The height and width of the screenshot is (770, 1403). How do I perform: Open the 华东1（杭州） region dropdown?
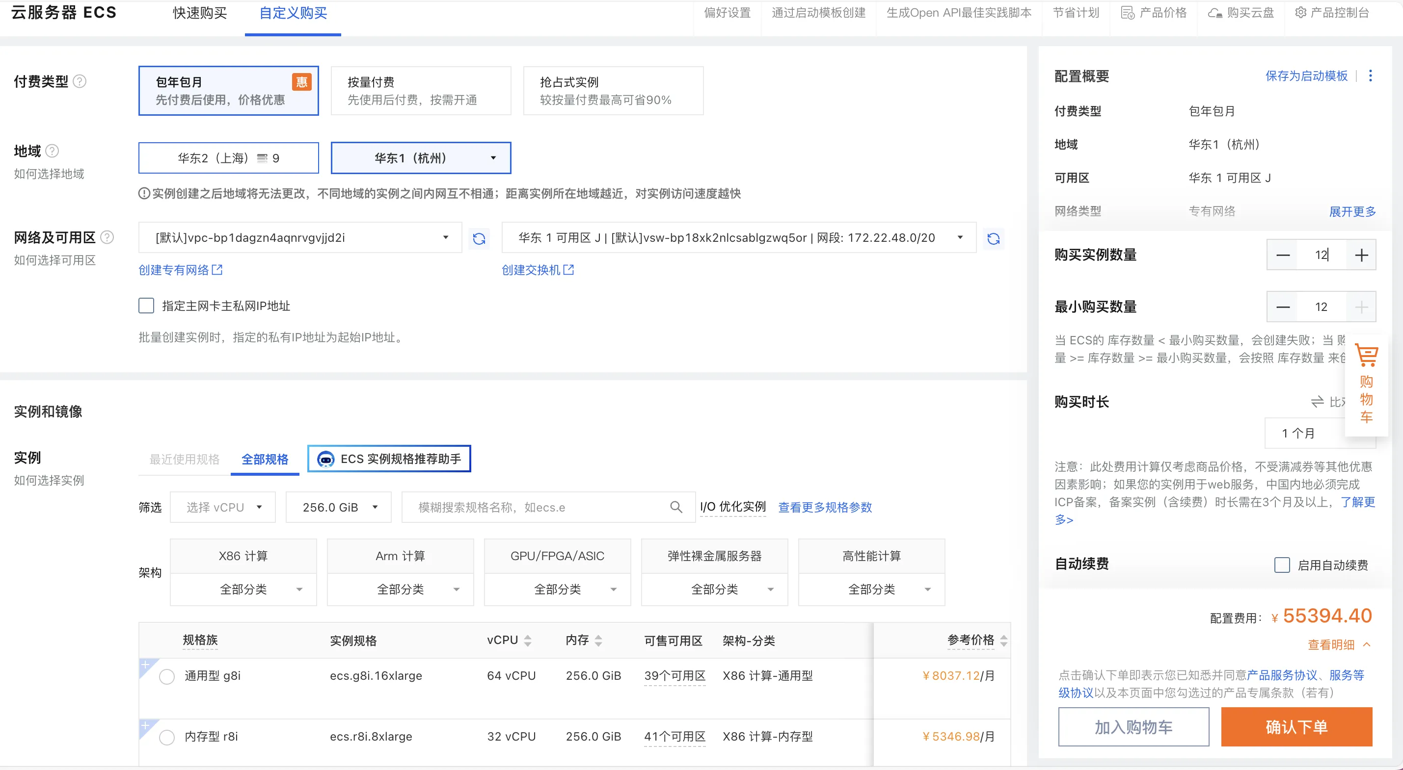(x=421, y=158)
